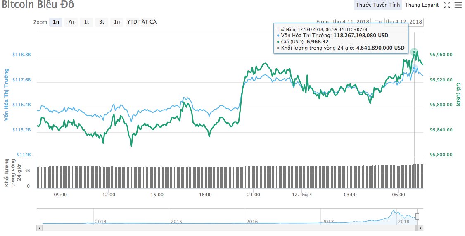Screen dimensions: 465x236
Task: Click the Vốn Hóa Thị Trường axis title
Action: pyautogui.click(x=7, y=95)
